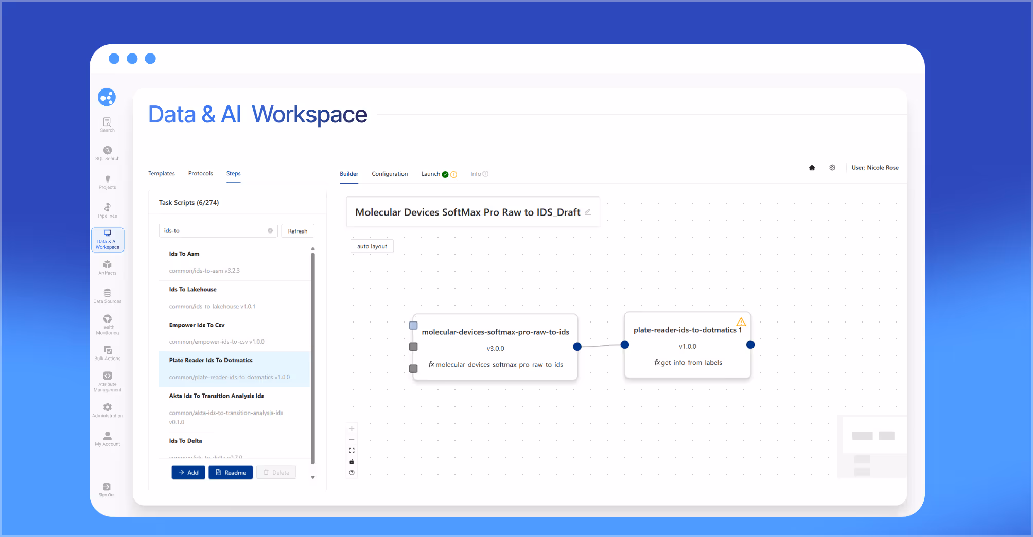Screen dimensions: 1033x537
Task: Open the Configuration tab
Action: click(x=390, y=174)
